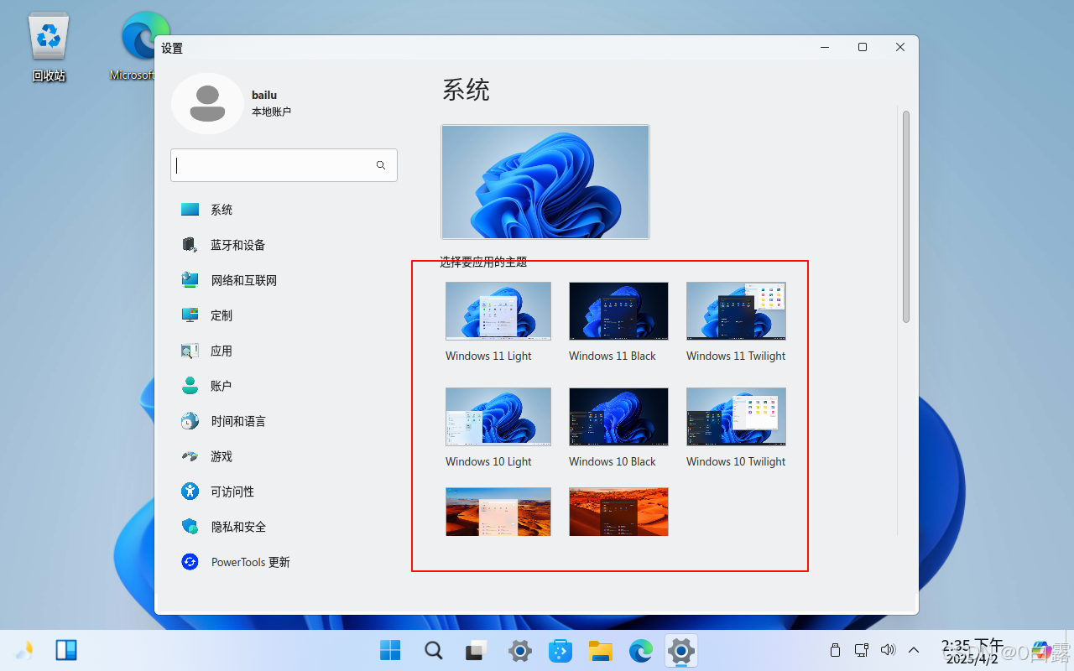
Task: Select the light desert dunes theme thumbnail
Action: point(498,512)
